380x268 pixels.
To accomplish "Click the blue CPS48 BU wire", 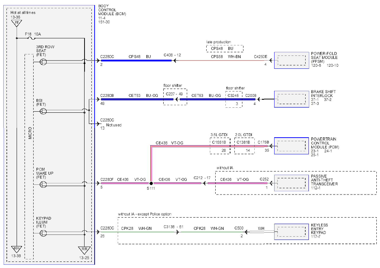I will tap(136, 61).
